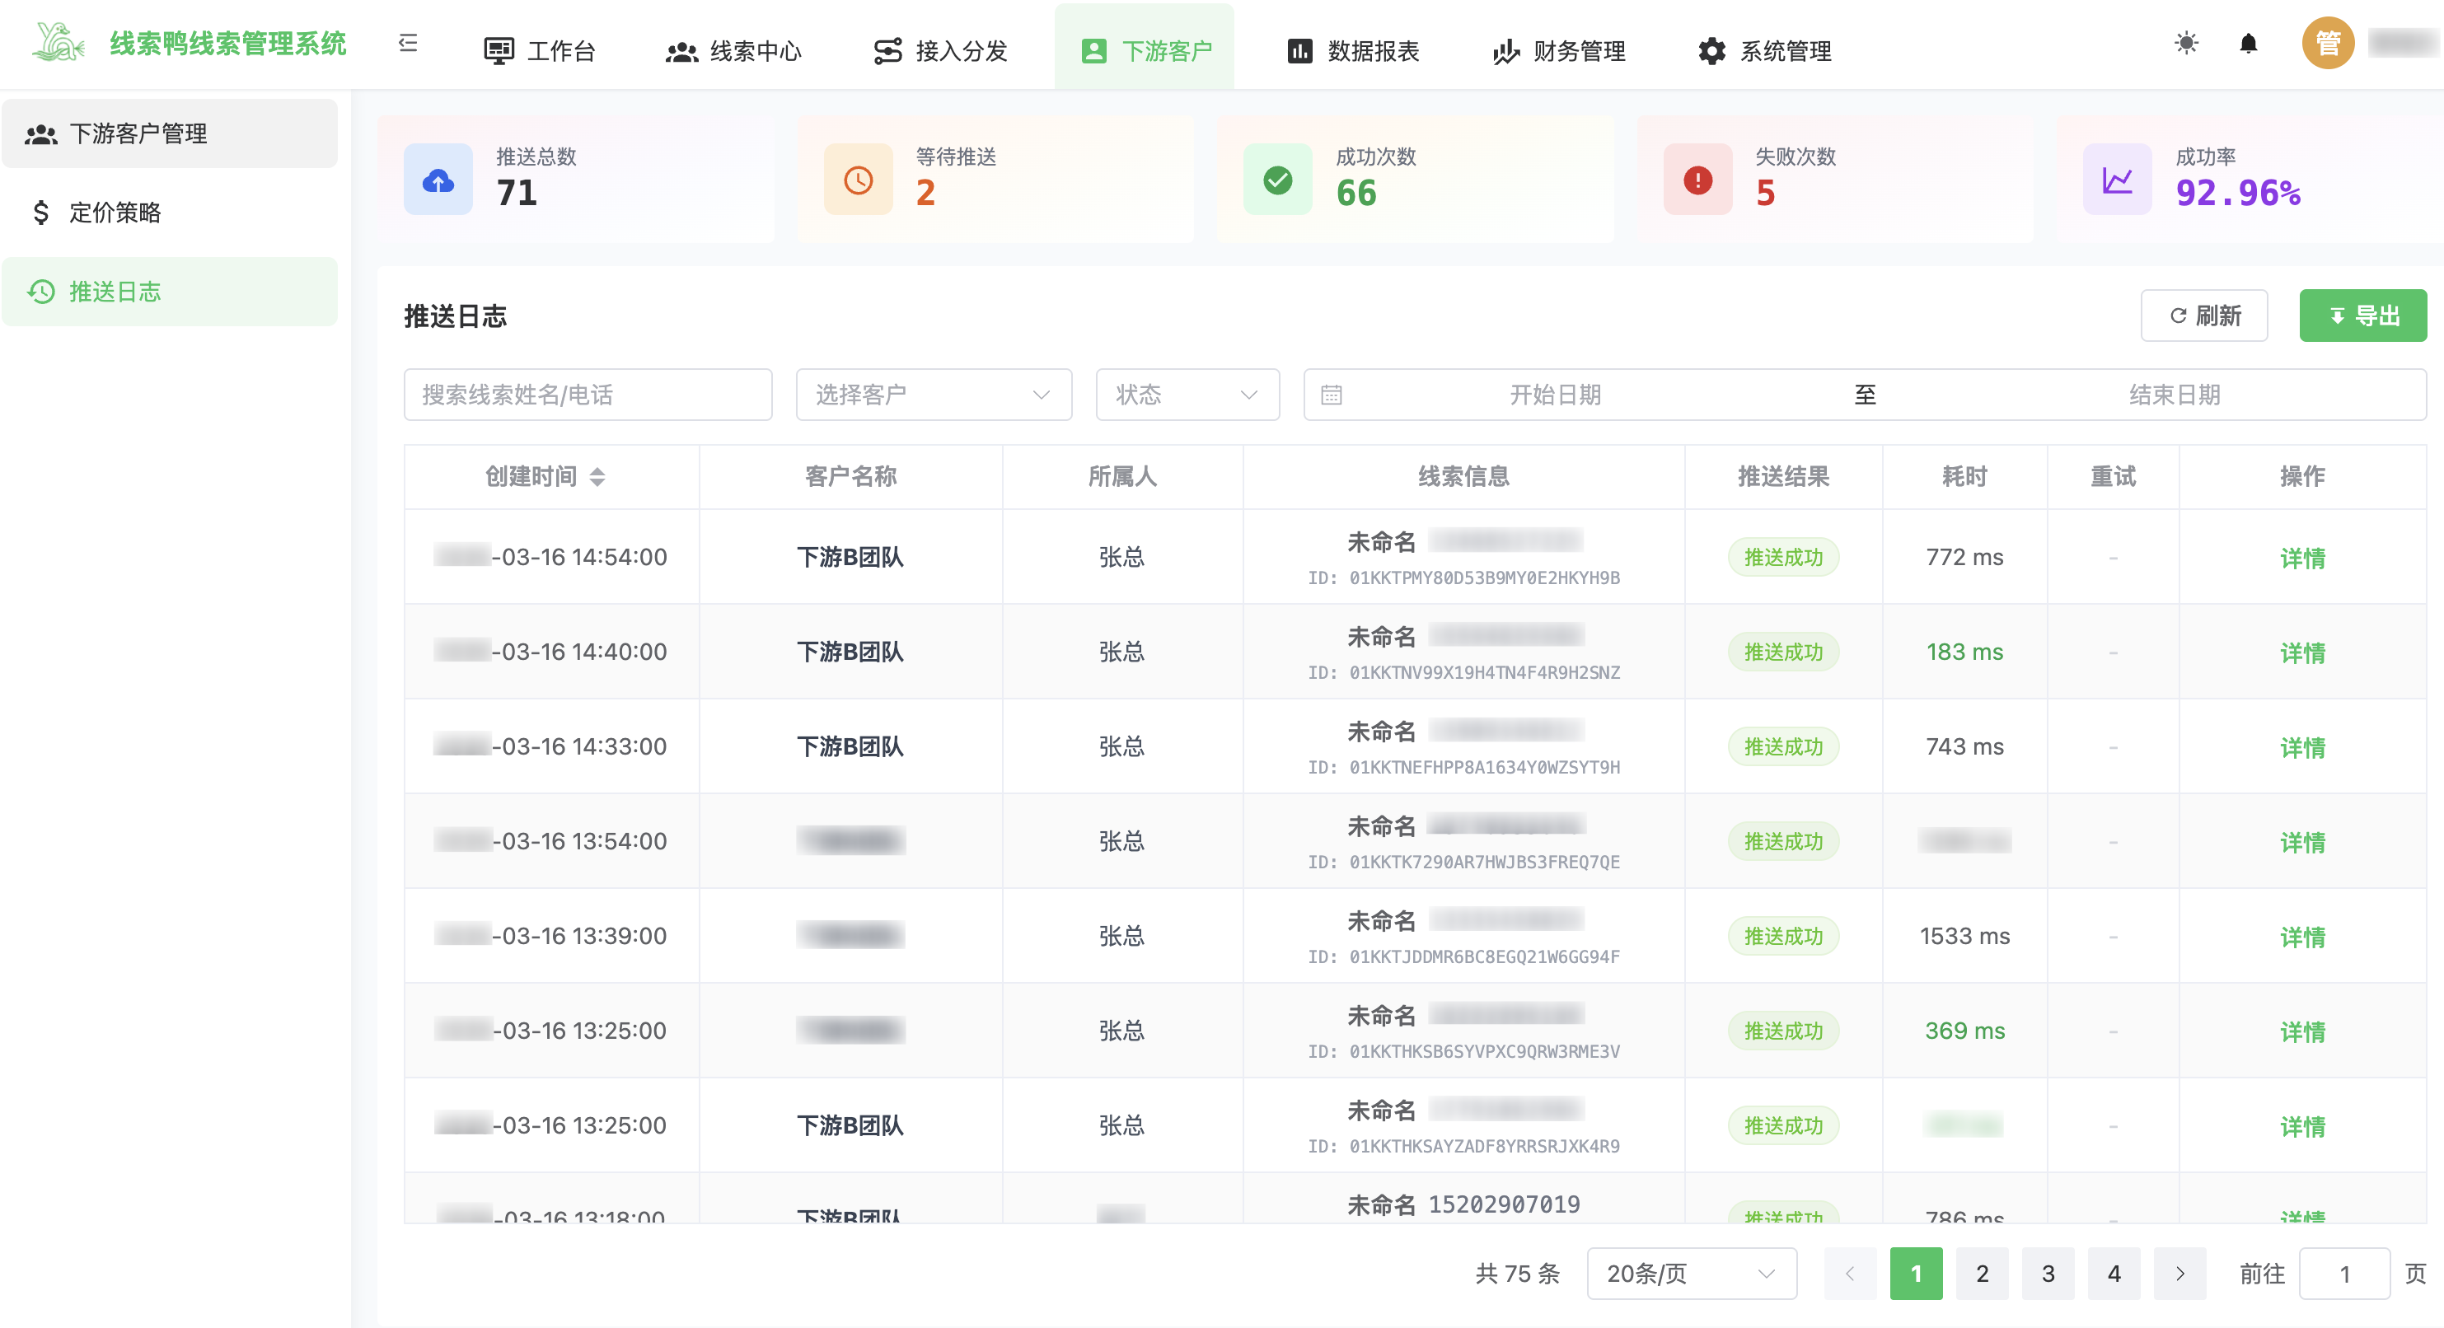Click the 刷新 button
This screenshot has height=1328, width=2444.
pos(2204,316)
